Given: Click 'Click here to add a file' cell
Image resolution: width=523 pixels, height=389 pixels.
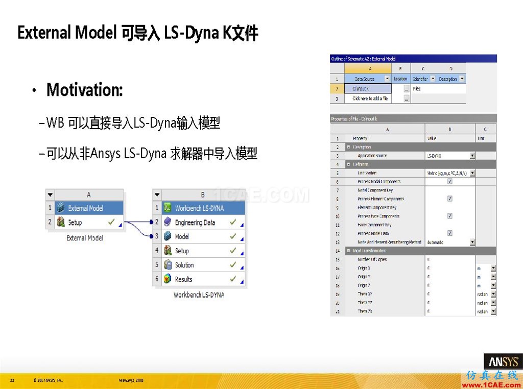Looking at the screenshot, I should (368, 99).
